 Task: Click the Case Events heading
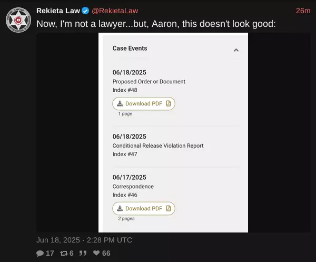[130, 48]
